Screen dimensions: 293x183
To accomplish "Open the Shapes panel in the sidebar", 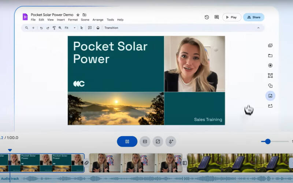I will (270, 86).
